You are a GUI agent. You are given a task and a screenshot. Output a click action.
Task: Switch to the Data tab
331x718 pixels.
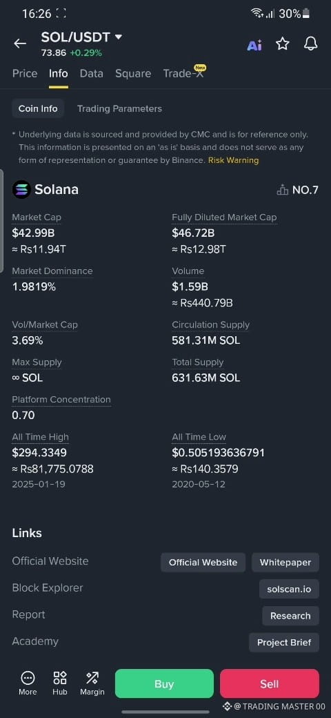(92, 73)
